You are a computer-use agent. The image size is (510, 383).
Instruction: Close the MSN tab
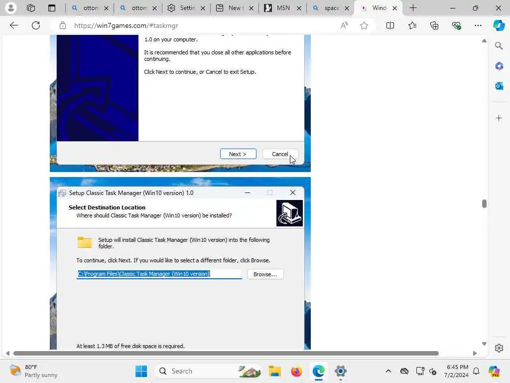(x=299, y=8)
